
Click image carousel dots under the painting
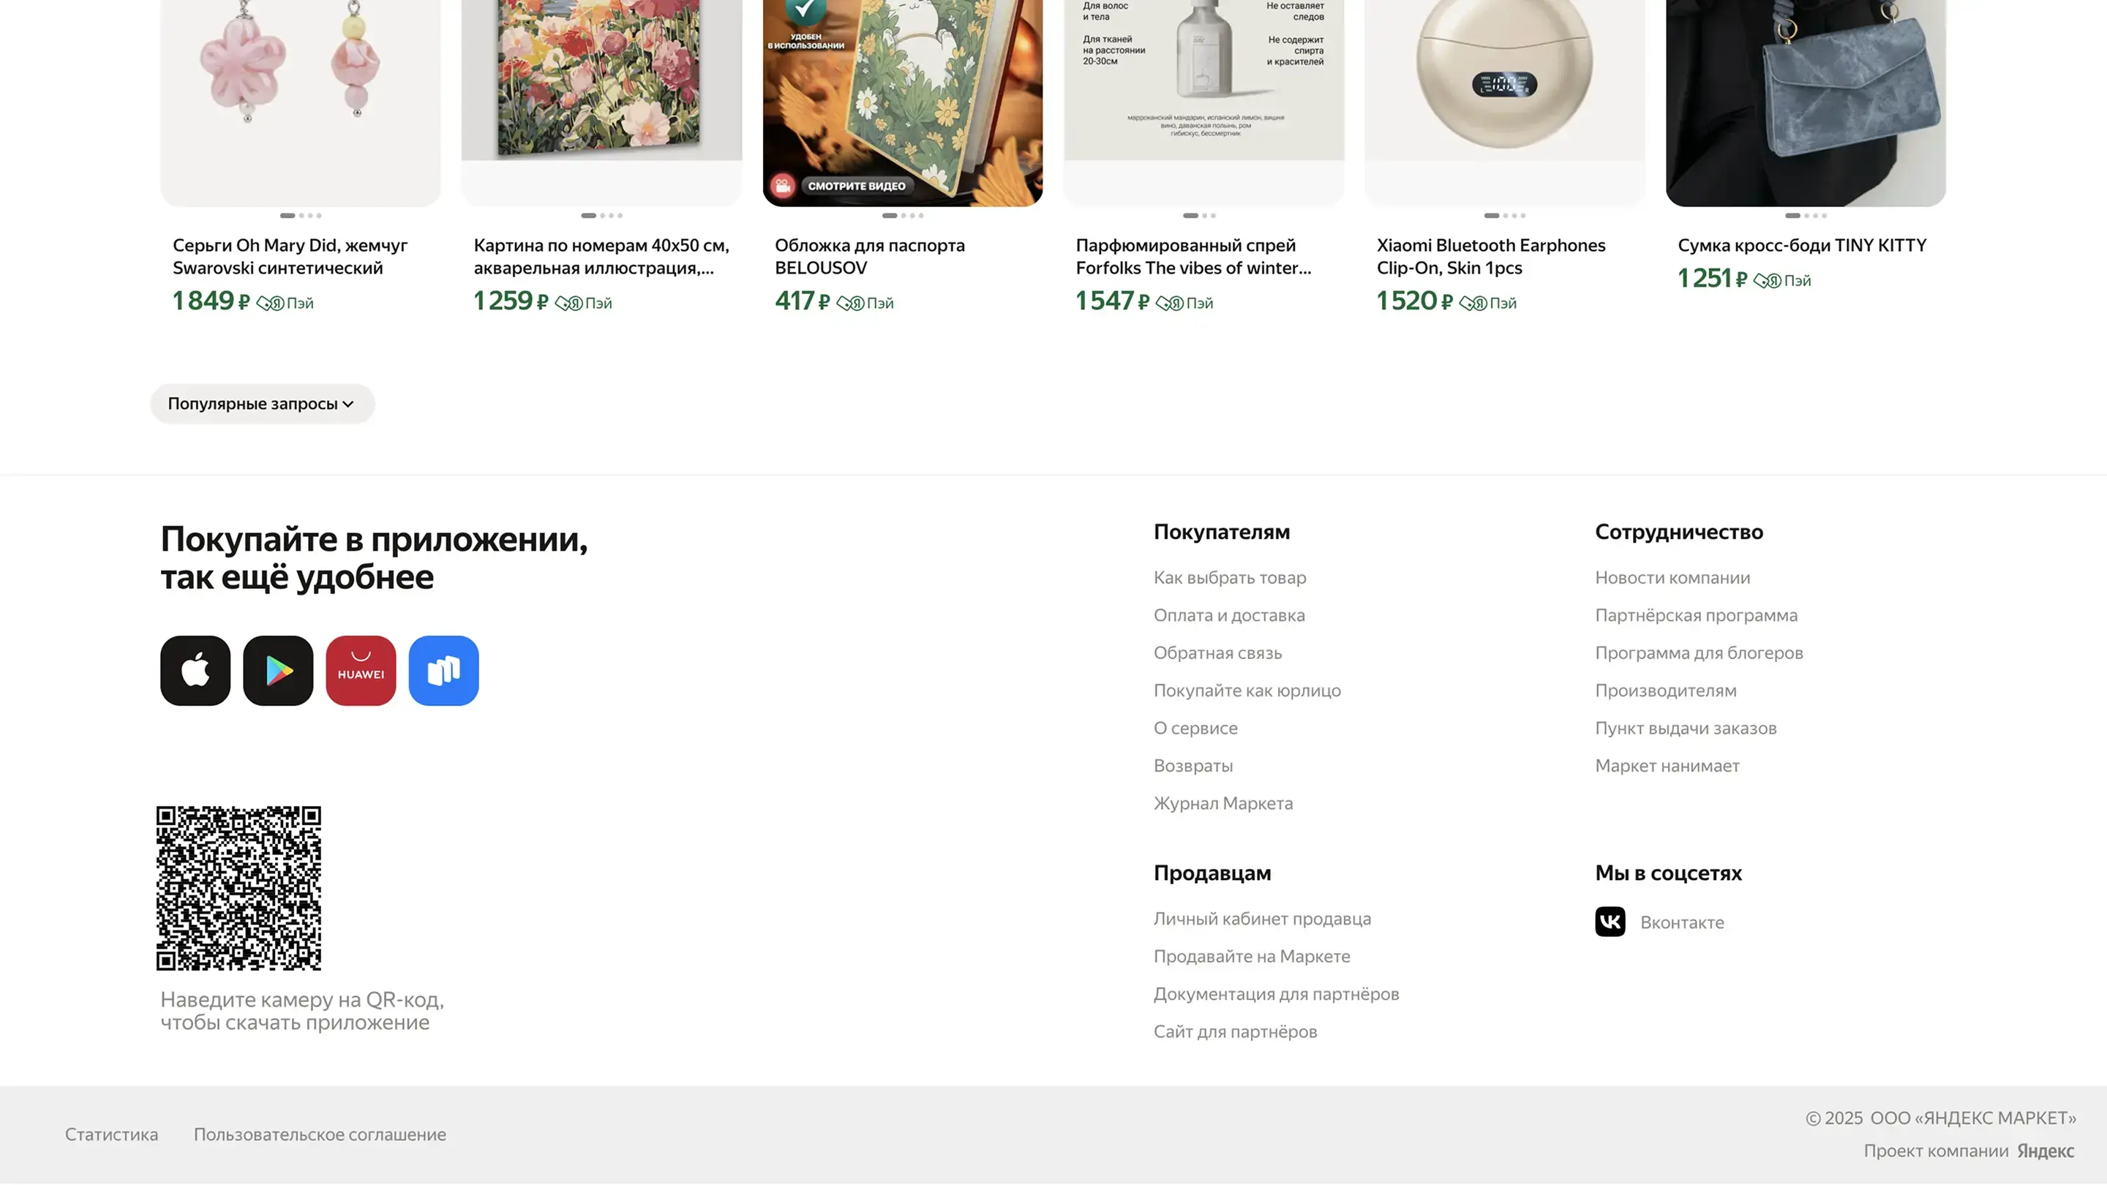tap(601, 216)
